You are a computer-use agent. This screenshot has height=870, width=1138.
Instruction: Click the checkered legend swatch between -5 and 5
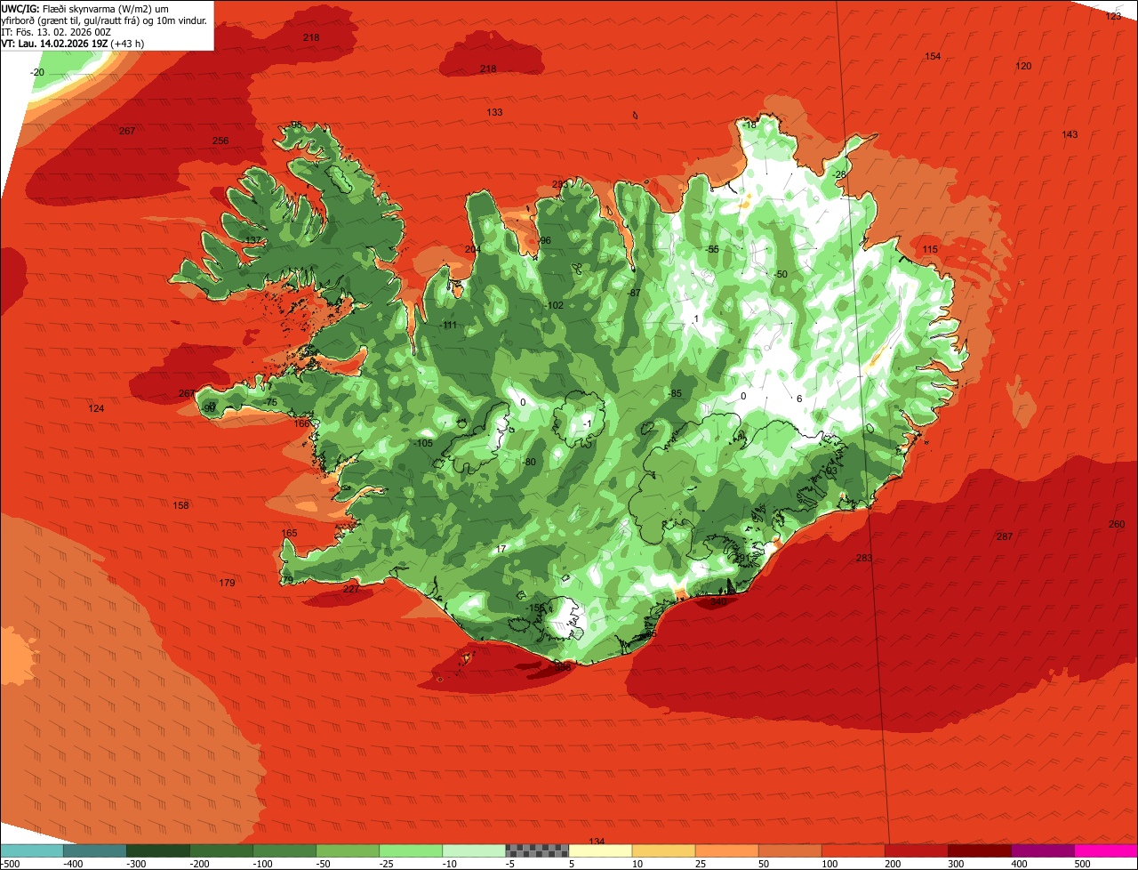537,850
